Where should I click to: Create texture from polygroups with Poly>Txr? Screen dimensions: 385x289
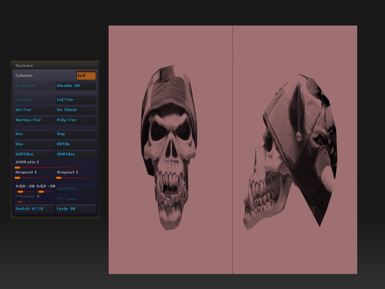point(76,120)
